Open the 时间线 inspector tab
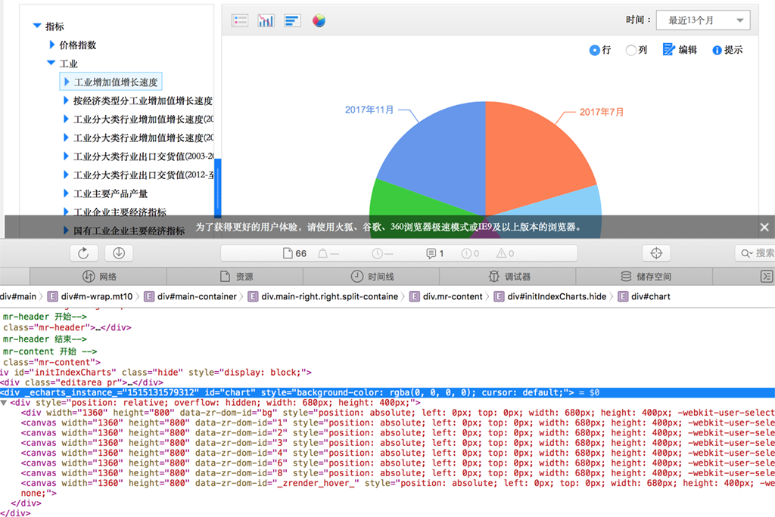Image resolution: width=775 pixels, height=517 pixels. pos(372,277)
